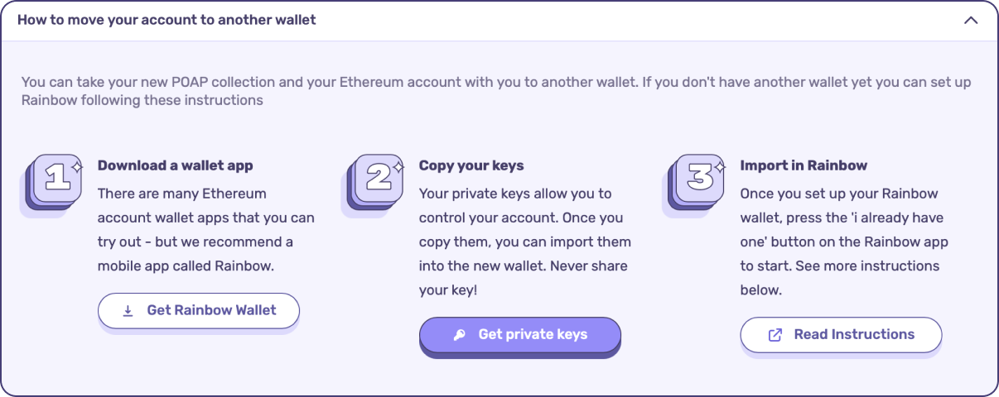Select the 'Copy your keys' heading
Image resolution: width=999 pixels, height=397 pixels.
click(471, 165)
